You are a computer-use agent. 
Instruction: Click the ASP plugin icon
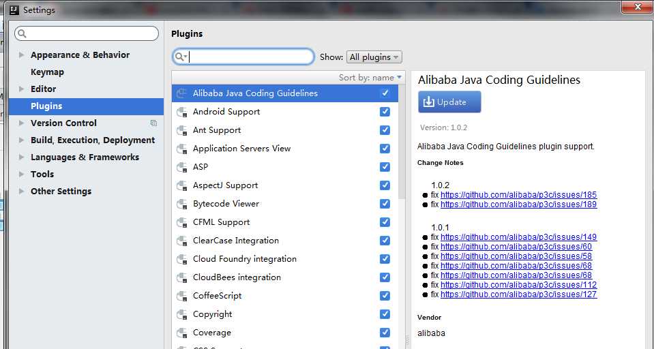coord(181,167)
